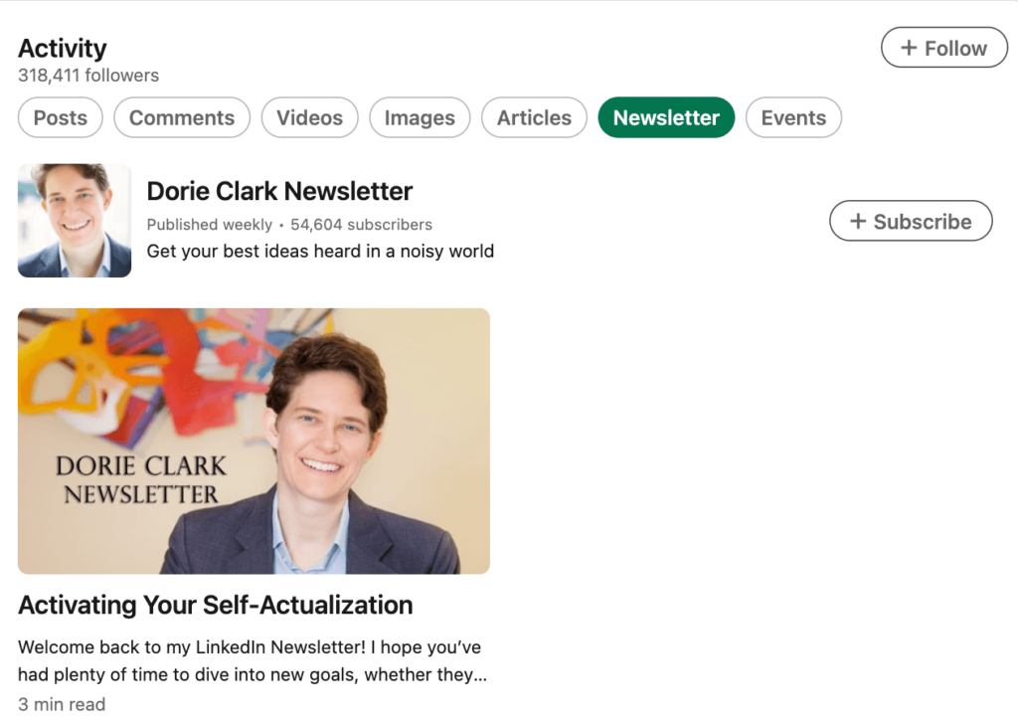Select the active Newsletter tab

coord(666,117)
